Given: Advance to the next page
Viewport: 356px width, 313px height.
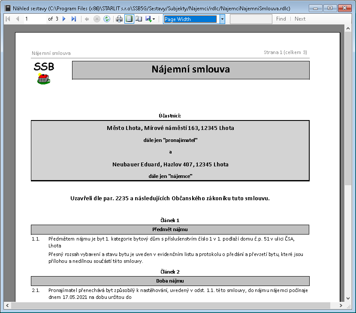Looking at the screenshot, I should [64, 19].
